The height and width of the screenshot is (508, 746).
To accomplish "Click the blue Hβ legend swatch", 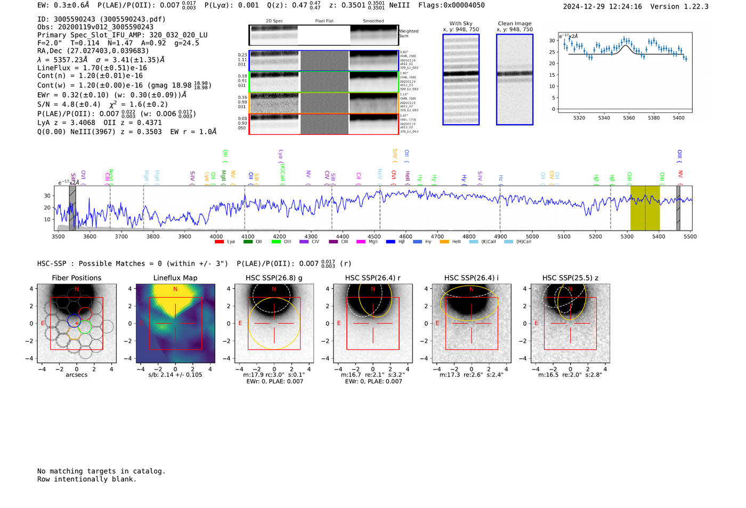I will click(391, 241).
